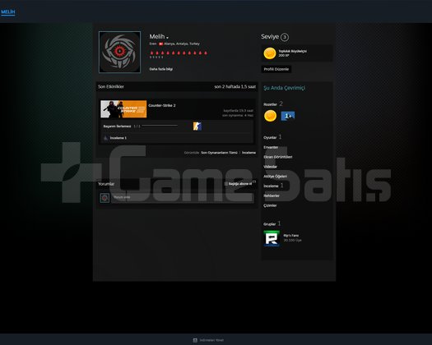Open the downloads manager text at bottom
This screenshot has height=345, width=432.
pos(211,340)
